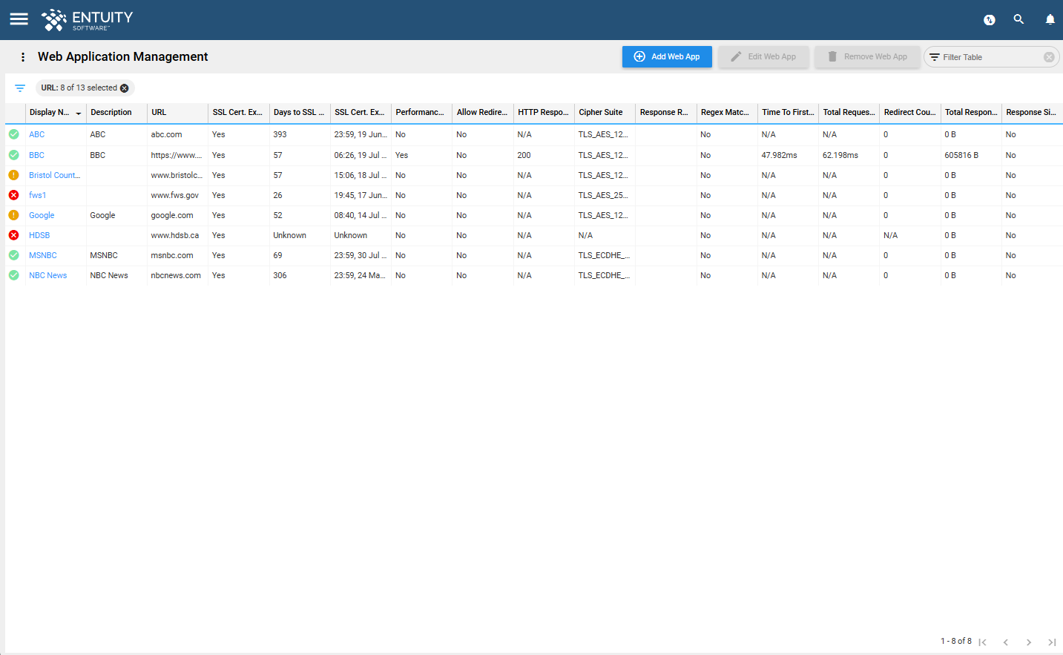The height and width of the screenshot is (655, 1063).
Task: Click the green status icon for NBC News
Action: coord(13,275)
